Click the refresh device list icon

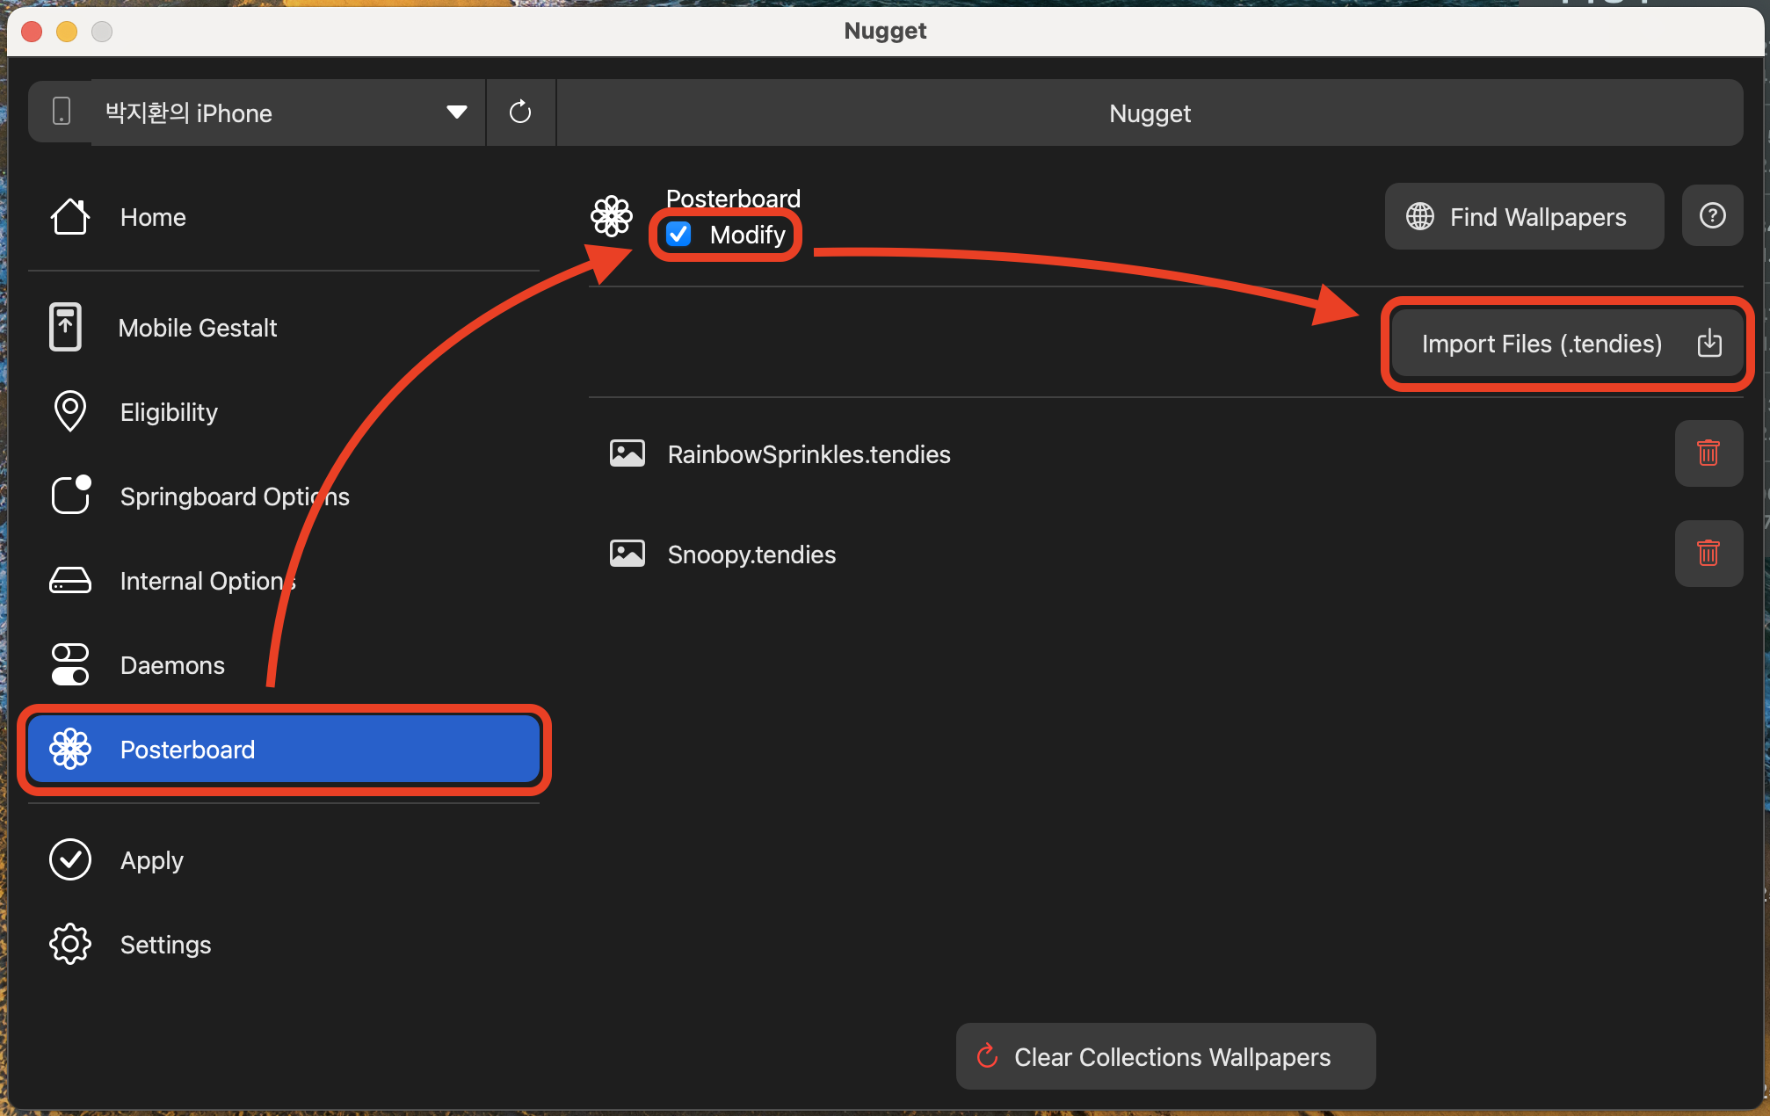click(x=520, y=112)
